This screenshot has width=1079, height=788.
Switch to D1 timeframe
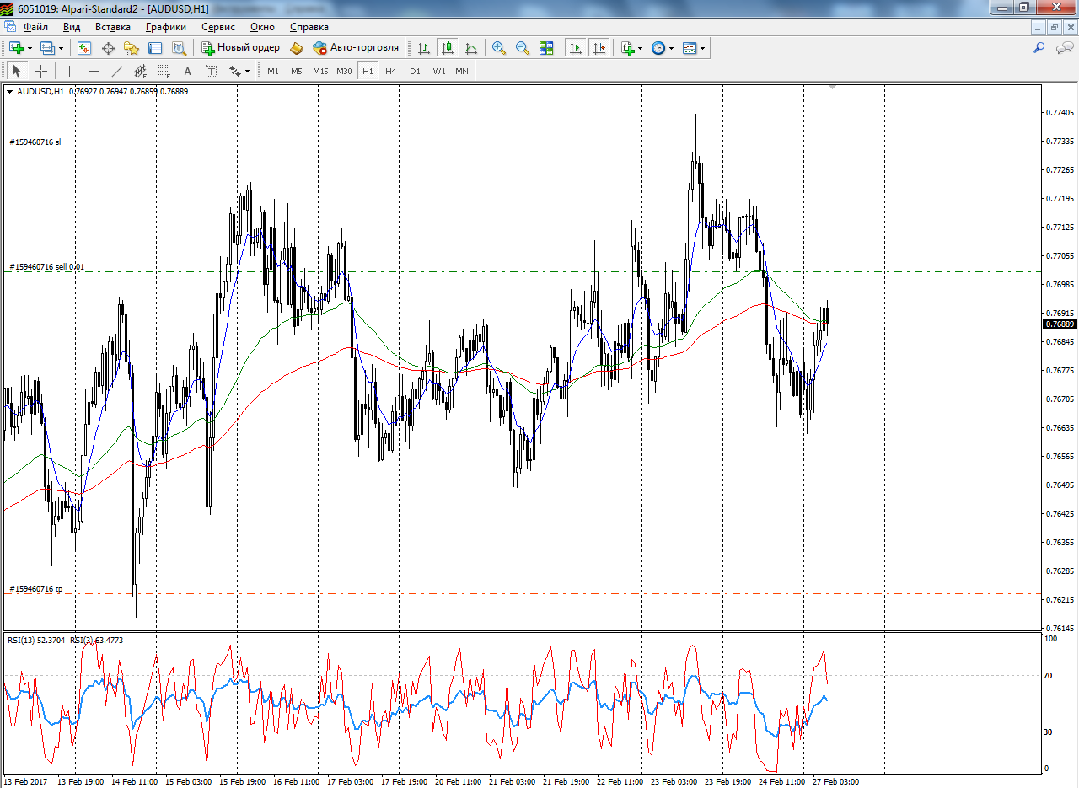[415, 71]
